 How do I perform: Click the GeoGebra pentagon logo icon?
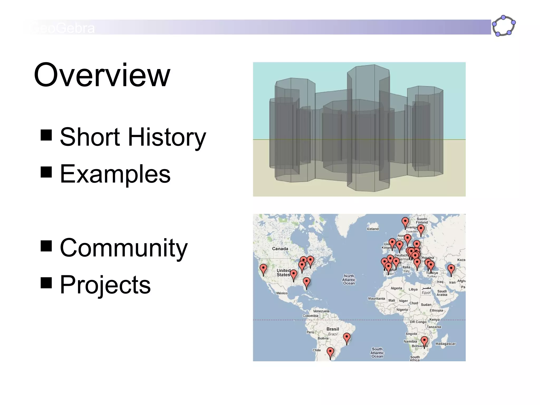coord(504,26)
